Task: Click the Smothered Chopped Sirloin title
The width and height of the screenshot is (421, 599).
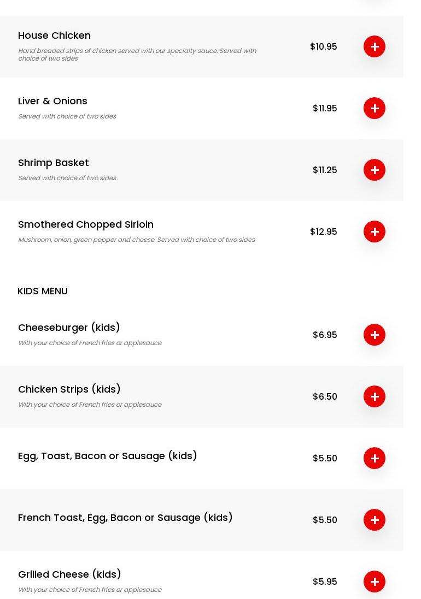Action: coord(86,224)
